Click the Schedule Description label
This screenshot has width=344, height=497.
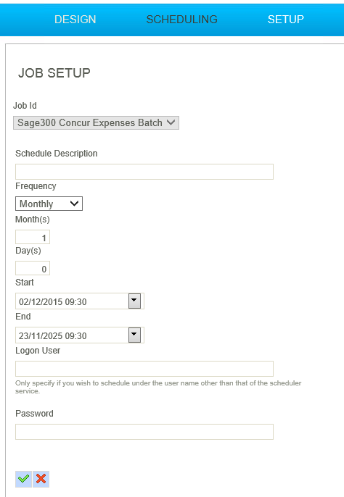point(56,154)
